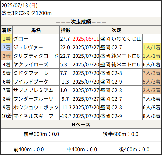Click the 1着 yellow rank cell
Viewport: 162px width, 155px height.
(7, 39)
